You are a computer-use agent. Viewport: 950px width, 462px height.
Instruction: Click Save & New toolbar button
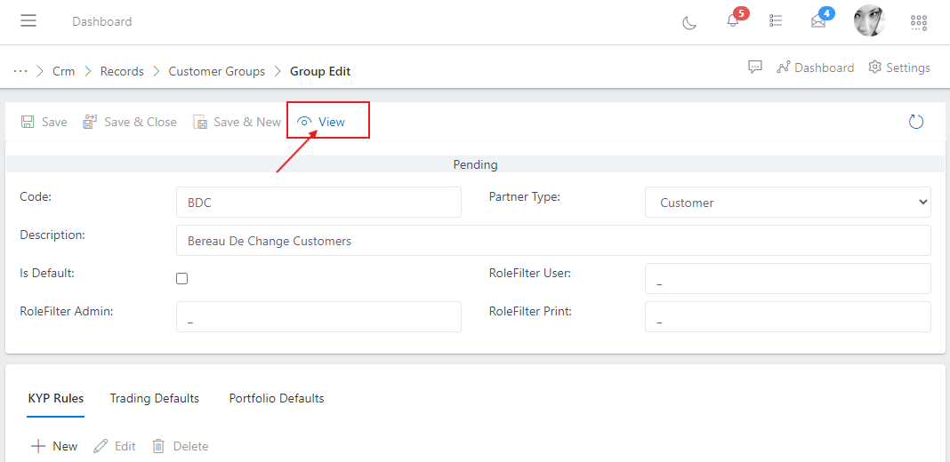pyautogui.click(x=237, y=122)
